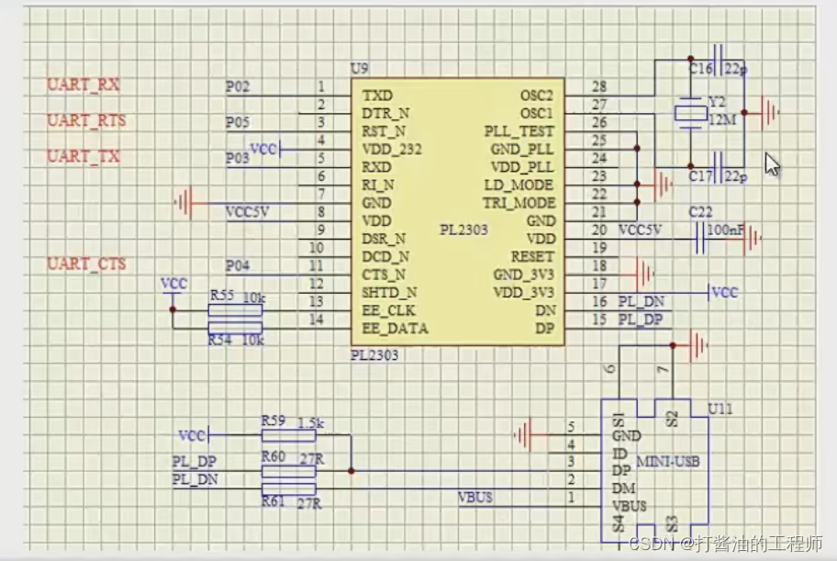This screenshot has height=561, width=837.
Task: Click the MINI-USB connector U11 outline
Action: [655, 471]
